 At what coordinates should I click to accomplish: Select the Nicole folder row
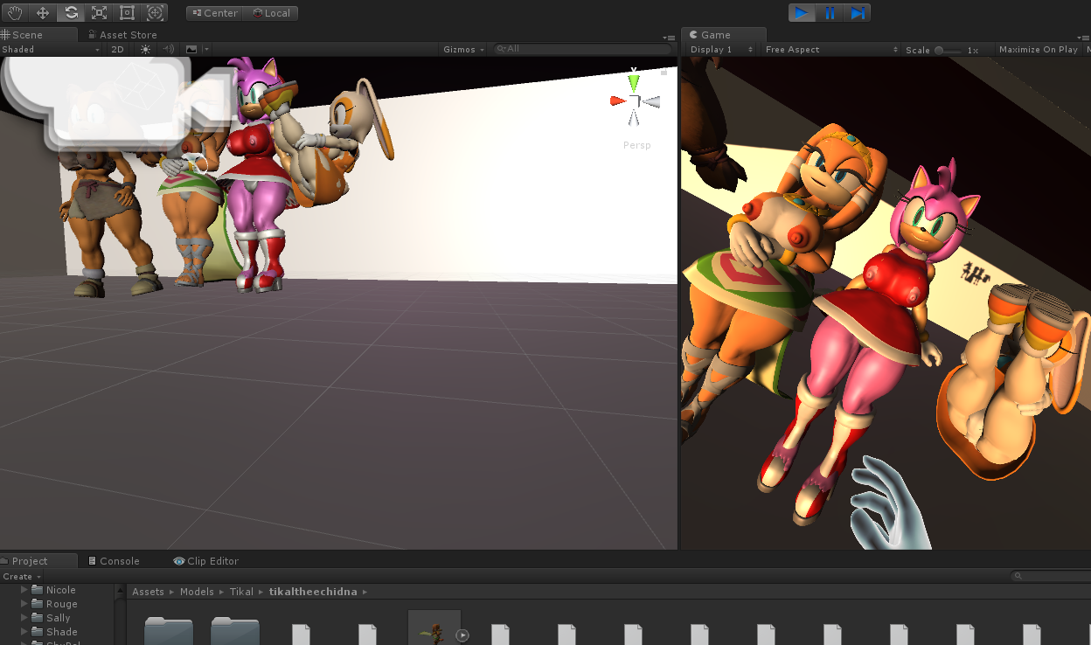(x=57, y=590)
